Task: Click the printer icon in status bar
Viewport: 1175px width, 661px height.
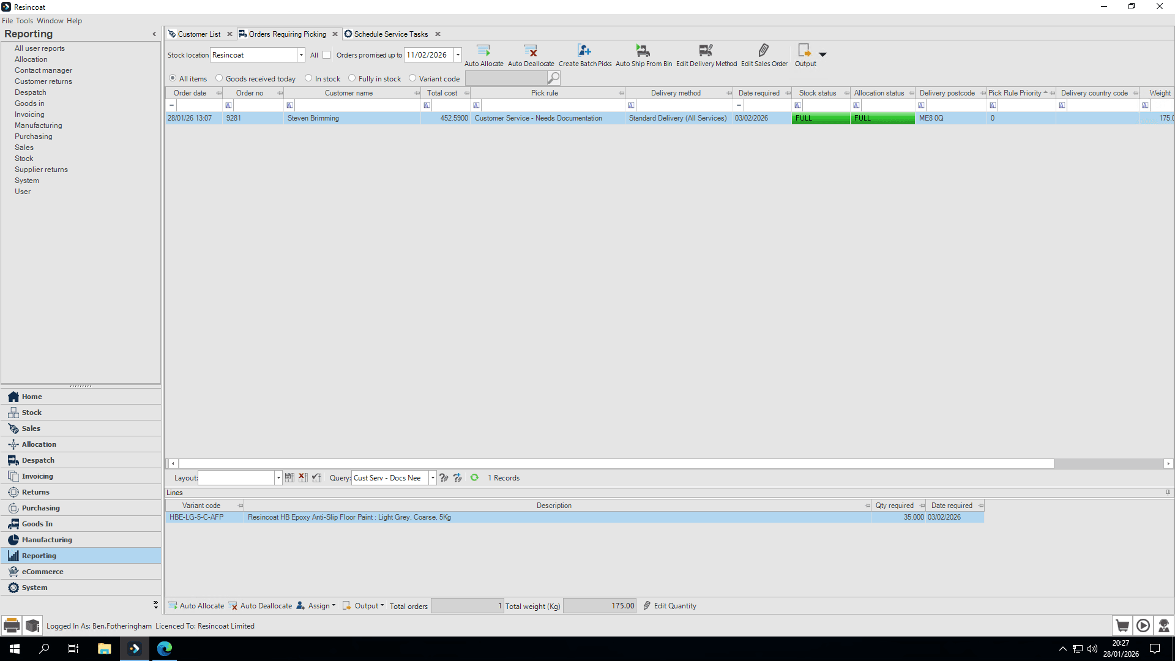Action: pyautogui.click(x=12, y=626)
